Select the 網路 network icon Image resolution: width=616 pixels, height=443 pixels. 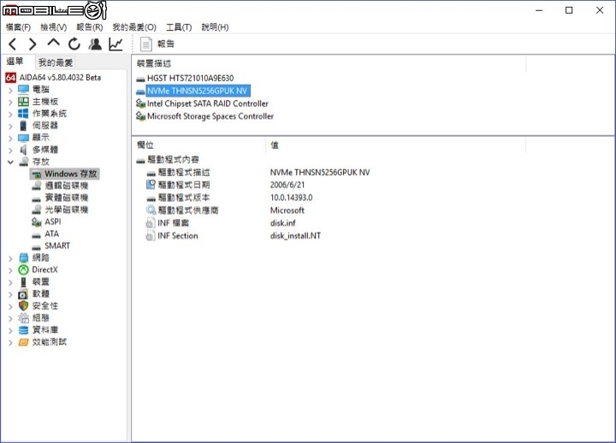(x=23, y=257)
